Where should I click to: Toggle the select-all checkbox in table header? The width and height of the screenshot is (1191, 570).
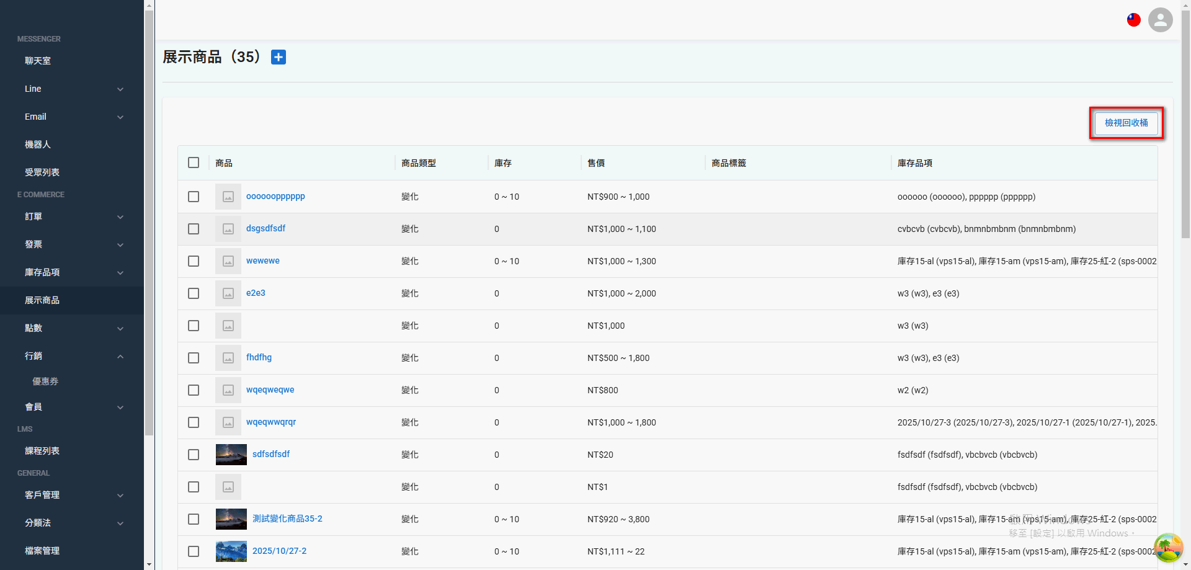(194, 163)
